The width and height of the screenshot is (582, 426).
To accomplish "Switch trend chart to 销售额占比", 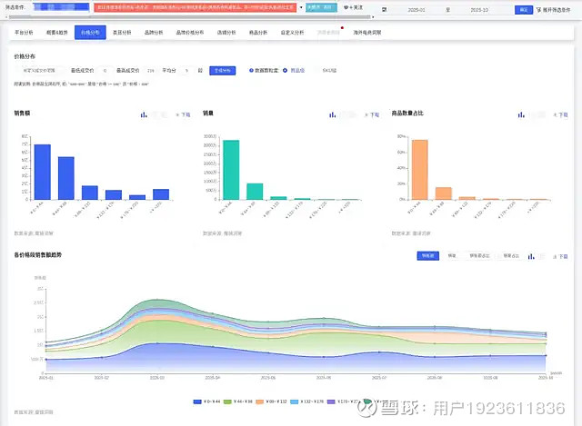I will (479, 256).
